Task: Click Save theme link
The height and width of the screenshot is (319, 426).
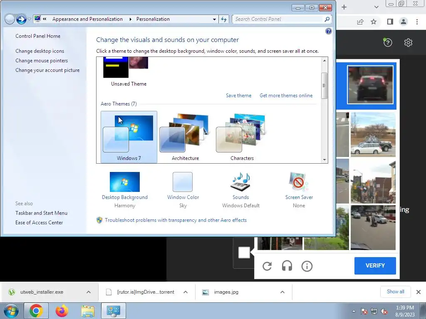Action: click(x=238, y=96)
